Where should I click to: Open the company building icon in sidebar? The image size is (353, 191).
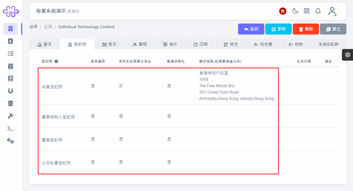11,29
